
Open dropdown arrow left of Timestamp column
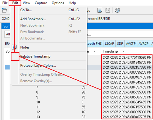point(95,51)
